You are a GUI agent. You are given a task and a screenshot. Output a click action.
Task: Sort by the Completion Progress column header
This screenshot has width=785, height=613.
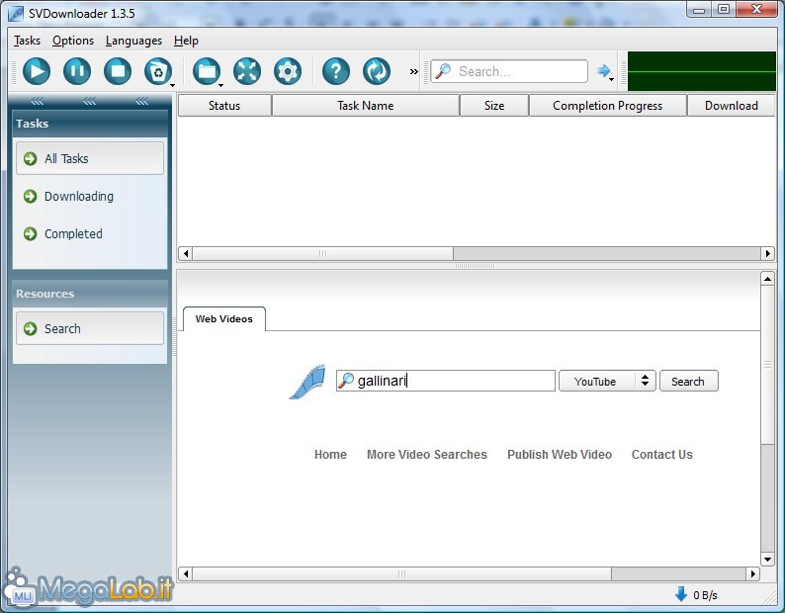click(608, 106)
